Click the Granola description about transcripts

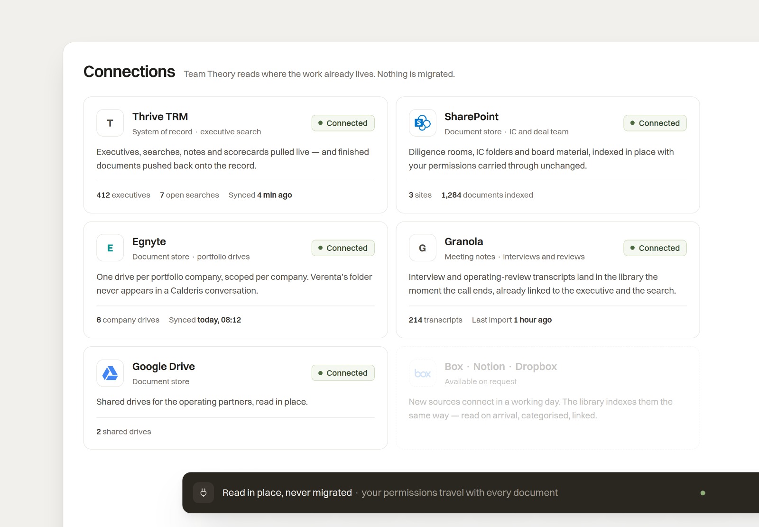tap(542, 284)
